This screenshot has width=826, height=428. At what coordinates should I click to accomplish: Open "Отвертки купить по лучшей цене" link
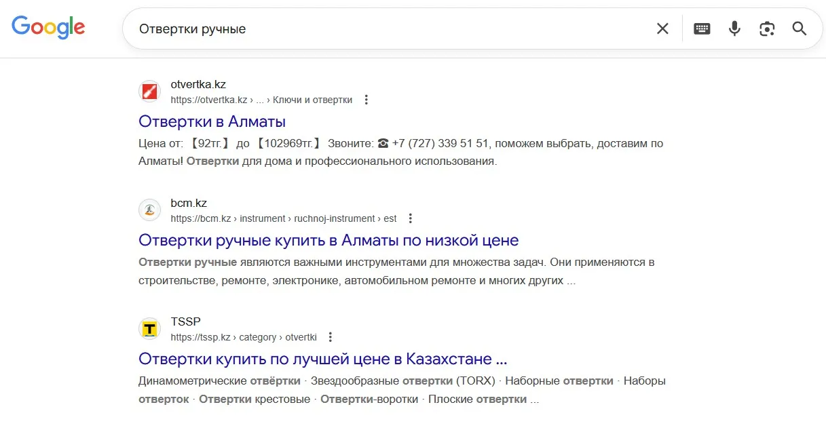click(322, 359)
